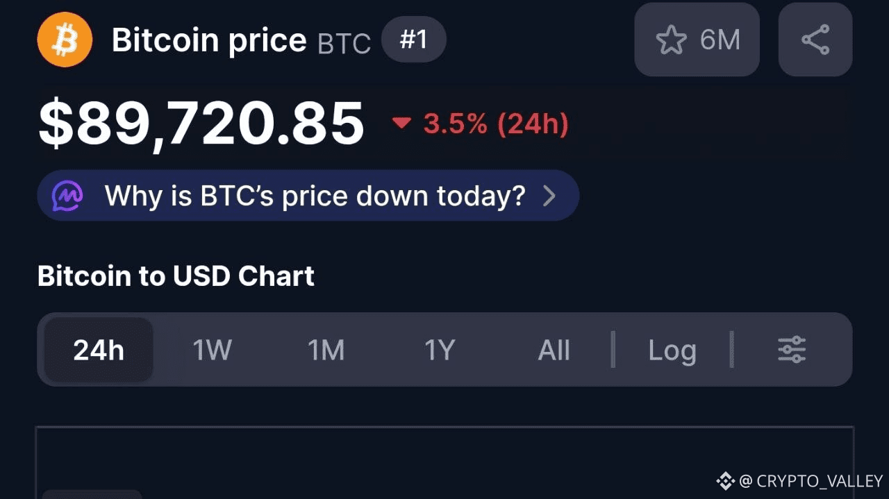
Task: Toggle the Log scale option
Action: click(672, 350)
